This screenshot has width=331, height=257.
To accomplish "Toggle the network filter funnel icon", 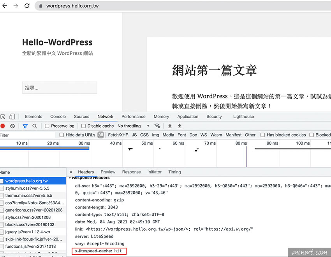I will point(25,126).
